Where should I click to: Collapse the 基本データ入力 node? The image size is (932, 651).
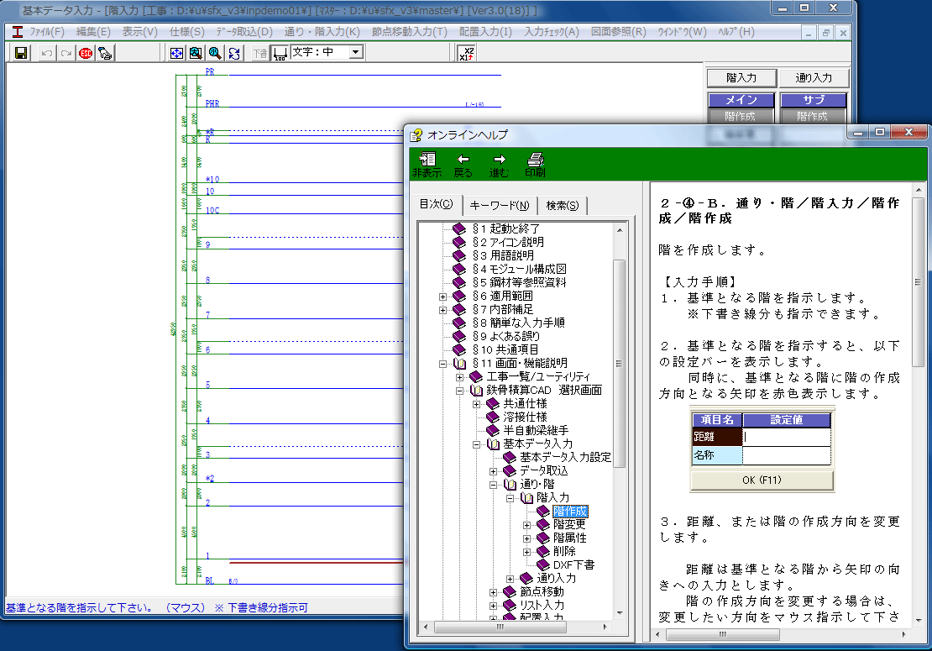point(476,444)
